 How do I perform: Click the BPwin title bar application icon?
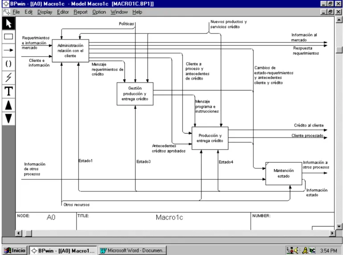[6, 4]
